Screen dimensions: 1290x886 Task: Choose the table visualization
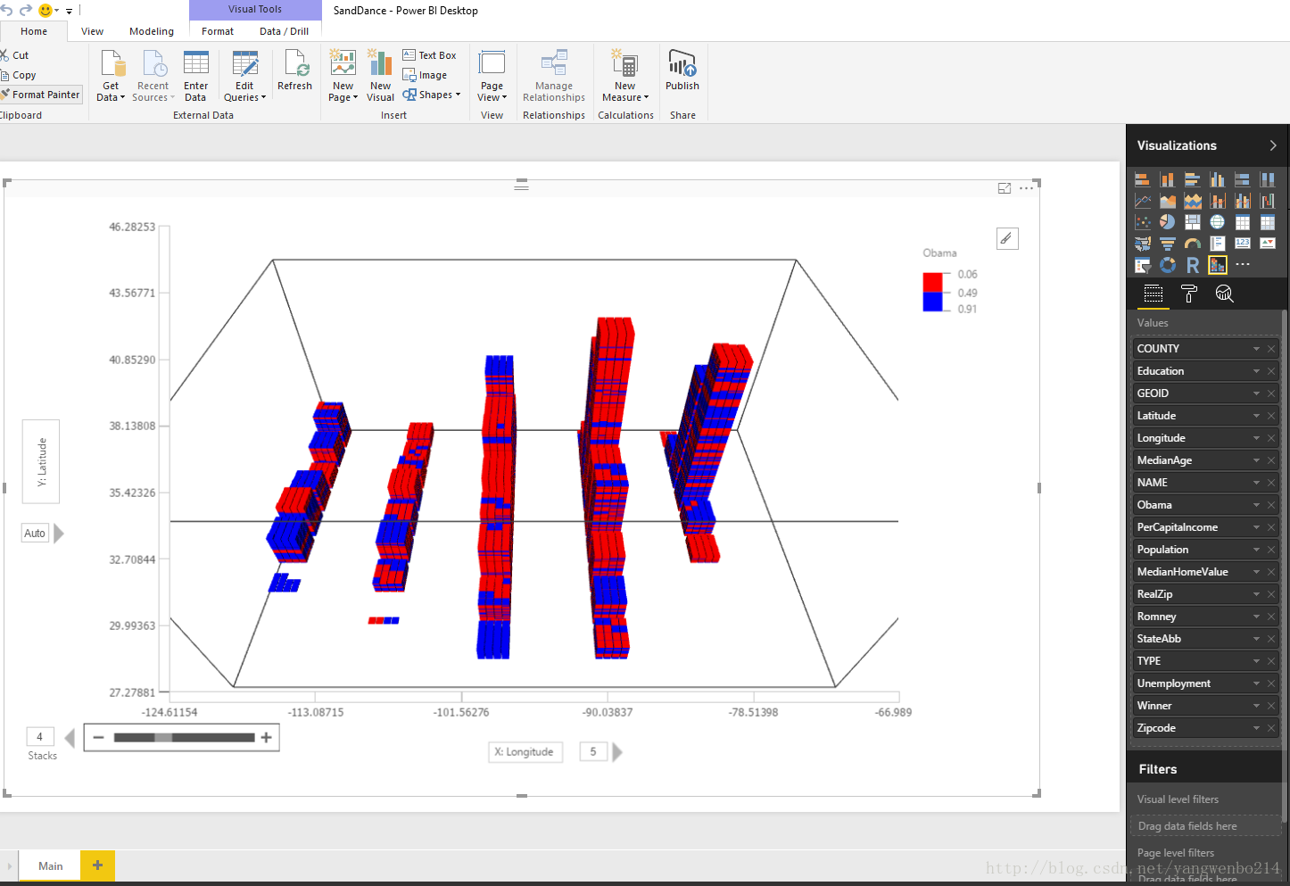coord(1242,222)
